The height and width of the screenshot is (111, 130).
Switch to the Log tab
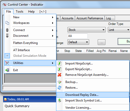click(110, 18)
